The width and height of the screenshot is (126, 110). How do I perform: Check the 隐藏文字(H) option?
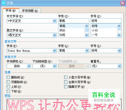click(66, 87)
